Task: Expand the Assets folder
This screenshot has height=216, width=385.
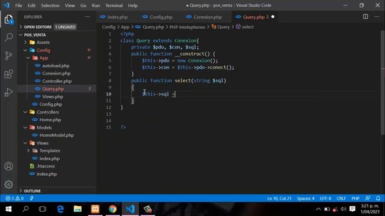Action: point(43,43)
